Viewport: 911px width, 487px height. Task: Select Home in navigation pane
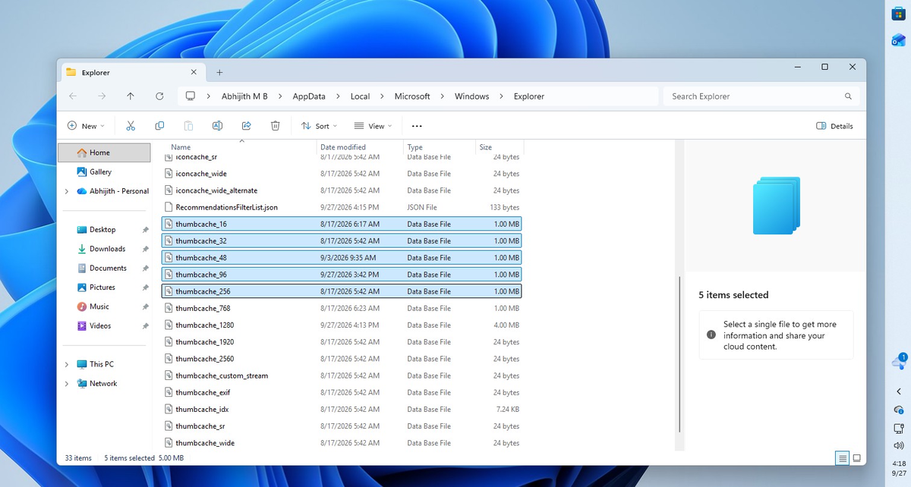point(105,152)
